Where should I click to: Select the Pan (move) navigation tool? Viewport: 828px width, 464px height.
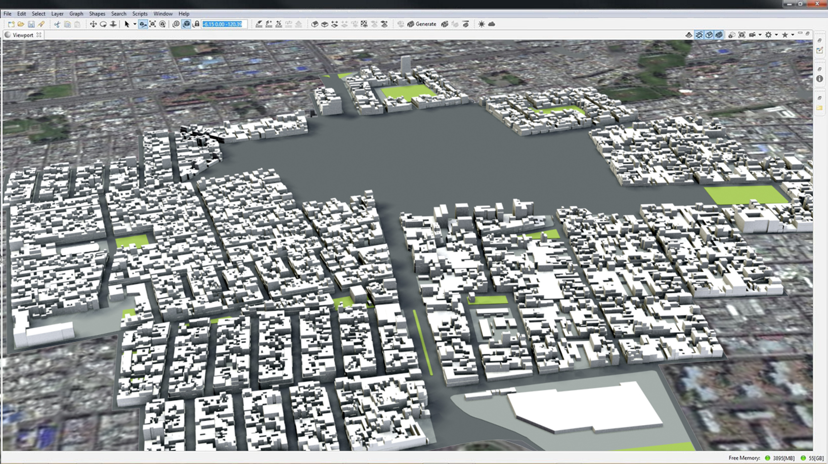pos(93,24)
